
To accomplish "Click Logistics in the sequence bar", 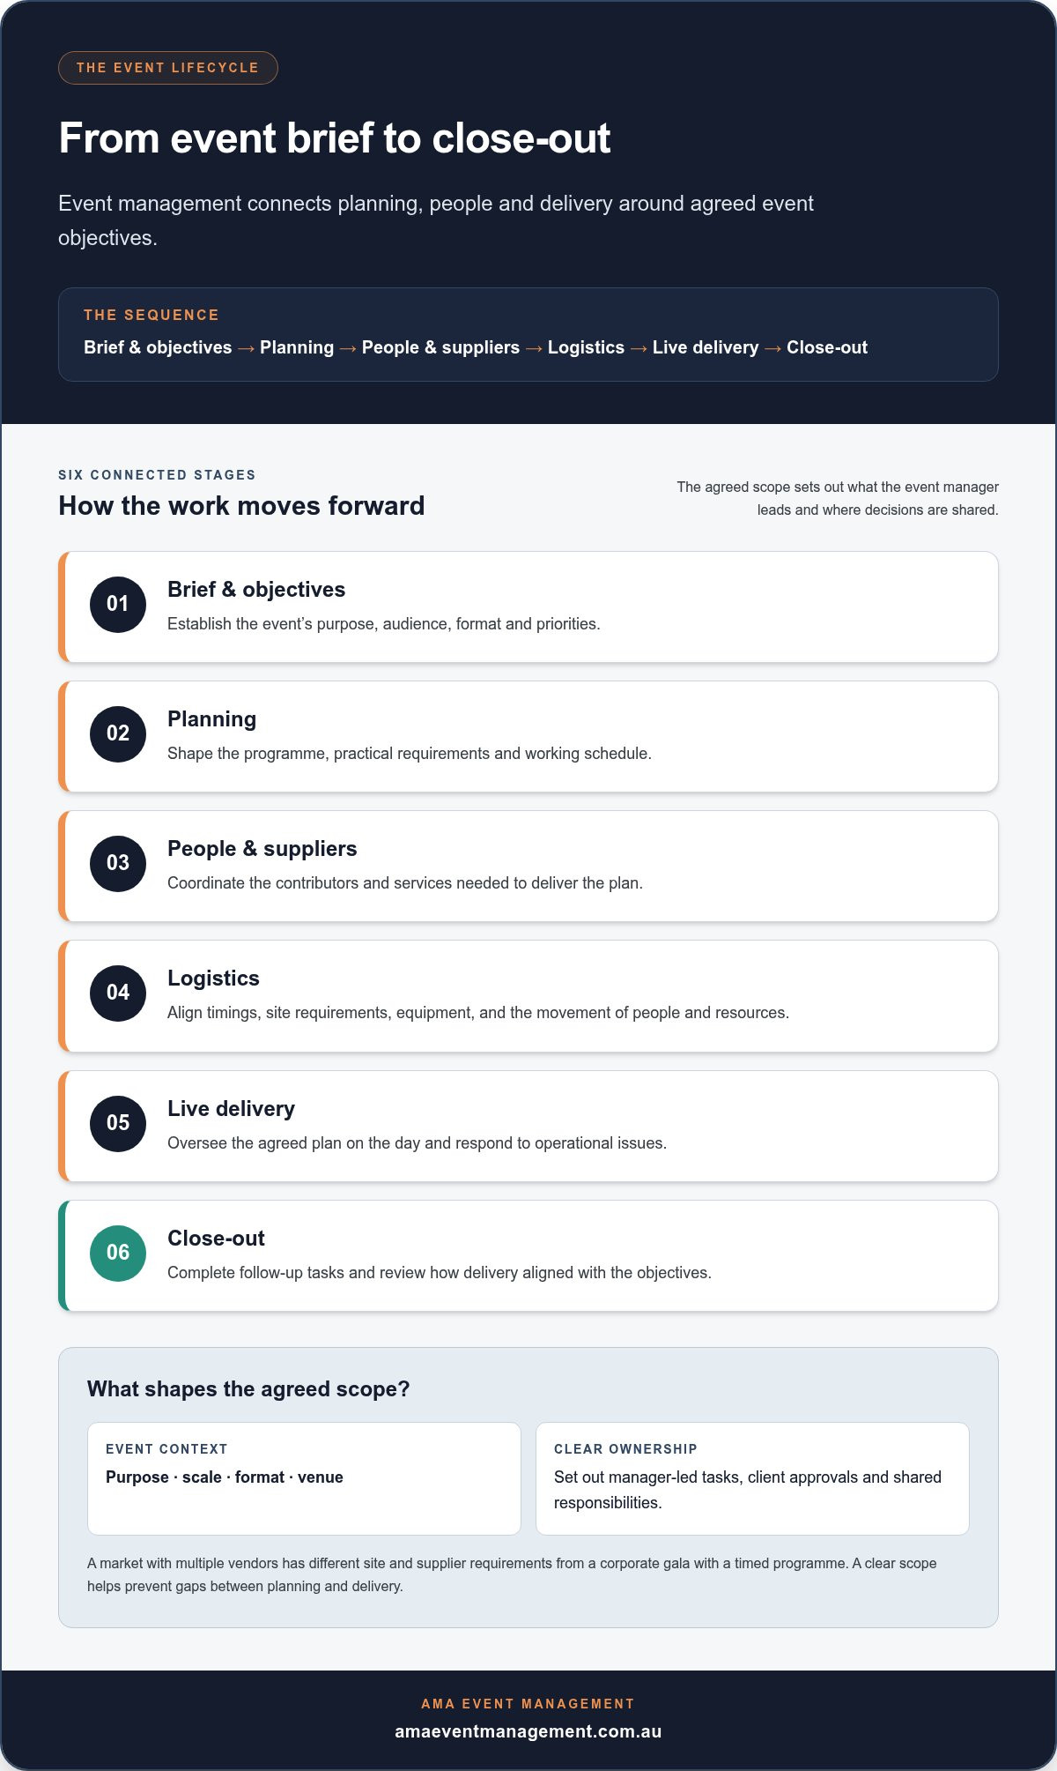I will [x=586, y=347].
